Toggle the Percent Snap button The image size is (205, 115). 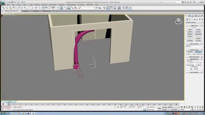(x=72, y=8)
